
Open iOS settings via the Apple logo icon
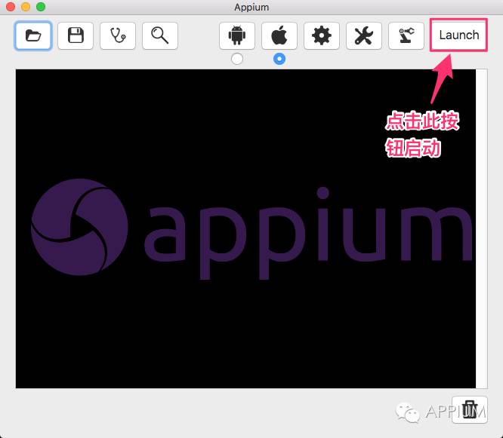coord(279,35)
